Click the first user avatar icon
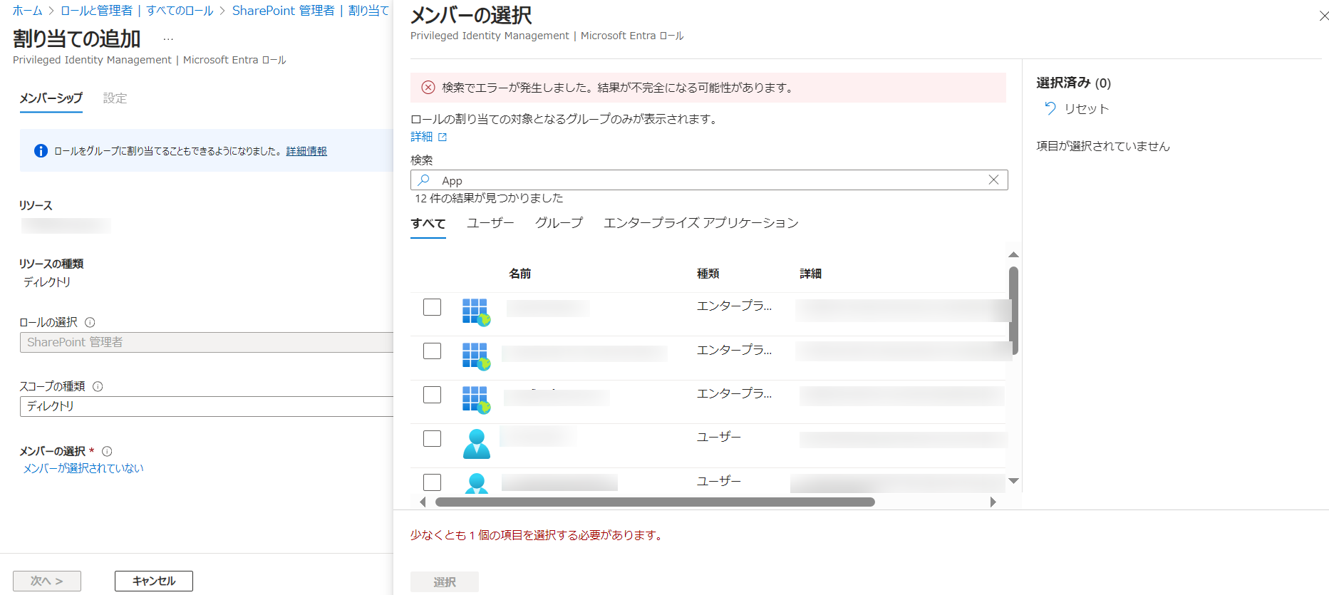 coord(477,444)
